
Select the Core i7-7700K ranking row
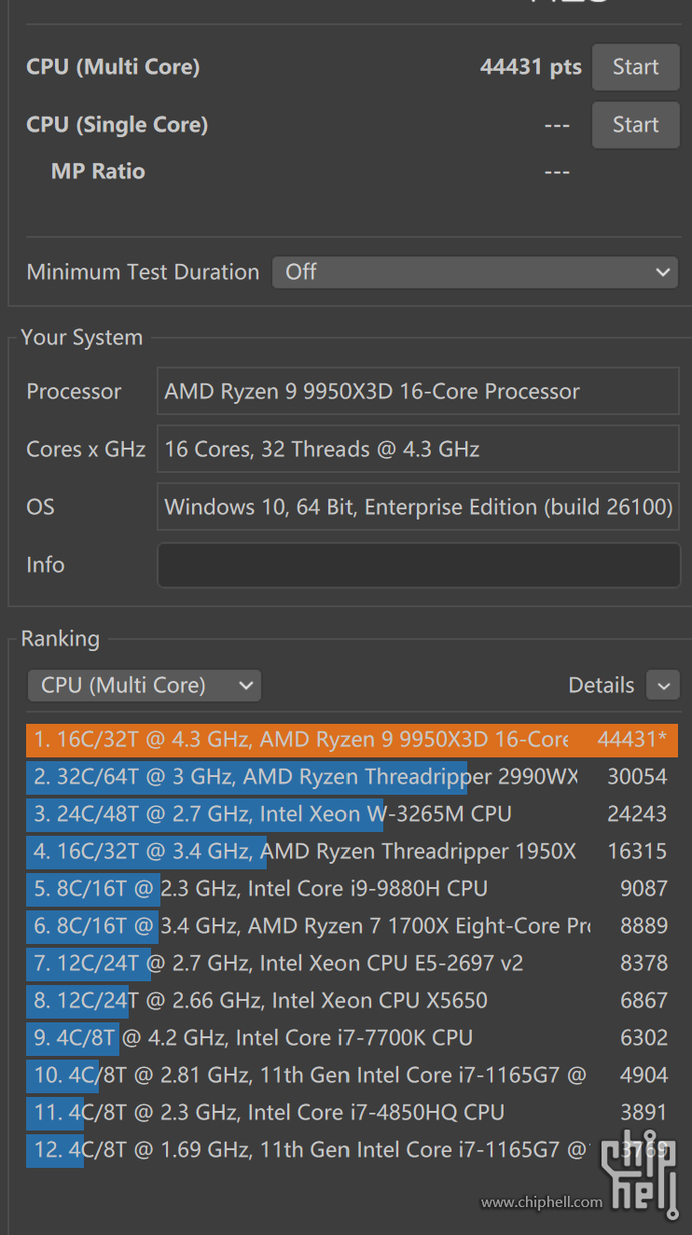pyautogui.click(x=352, y=1038)
